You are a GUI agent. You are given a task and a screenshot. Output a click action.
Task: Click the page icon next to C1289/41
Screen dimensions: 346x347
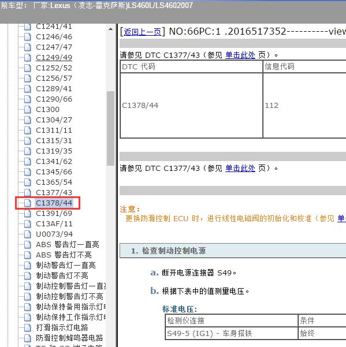click(28, 89)
